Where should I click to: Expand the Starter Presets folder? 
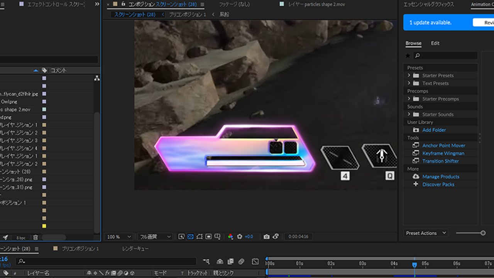pos(409,75)
